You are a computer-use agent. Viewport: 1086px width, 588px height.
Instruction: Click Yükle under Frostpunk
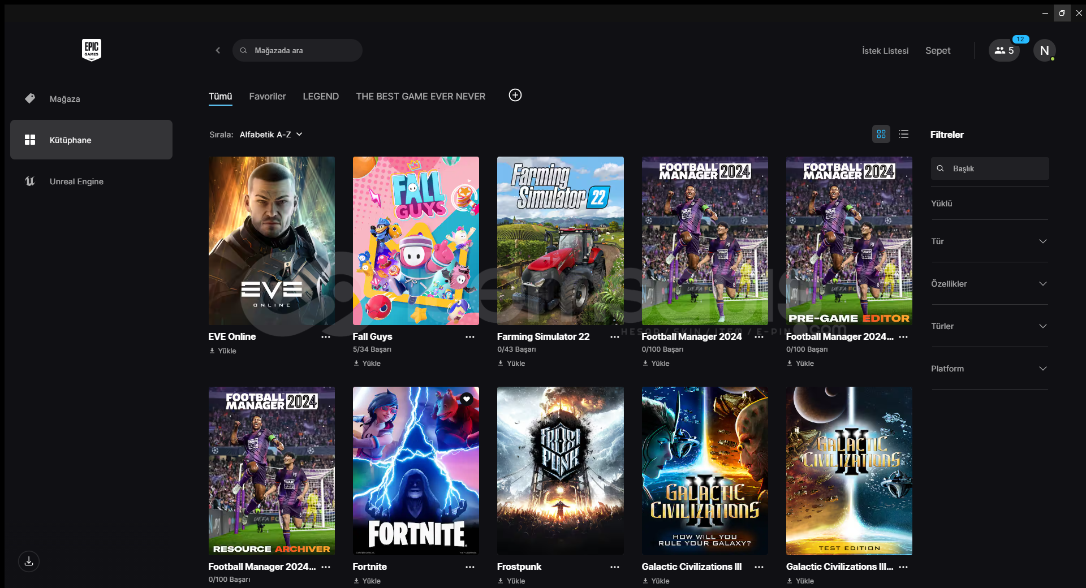pyautogui.click(x=511, y=581)
